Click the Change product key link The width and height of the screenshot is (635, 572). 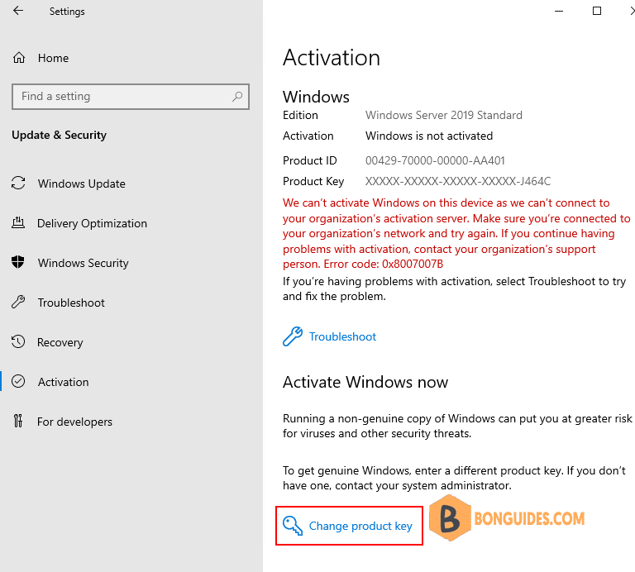coord(360,526)
